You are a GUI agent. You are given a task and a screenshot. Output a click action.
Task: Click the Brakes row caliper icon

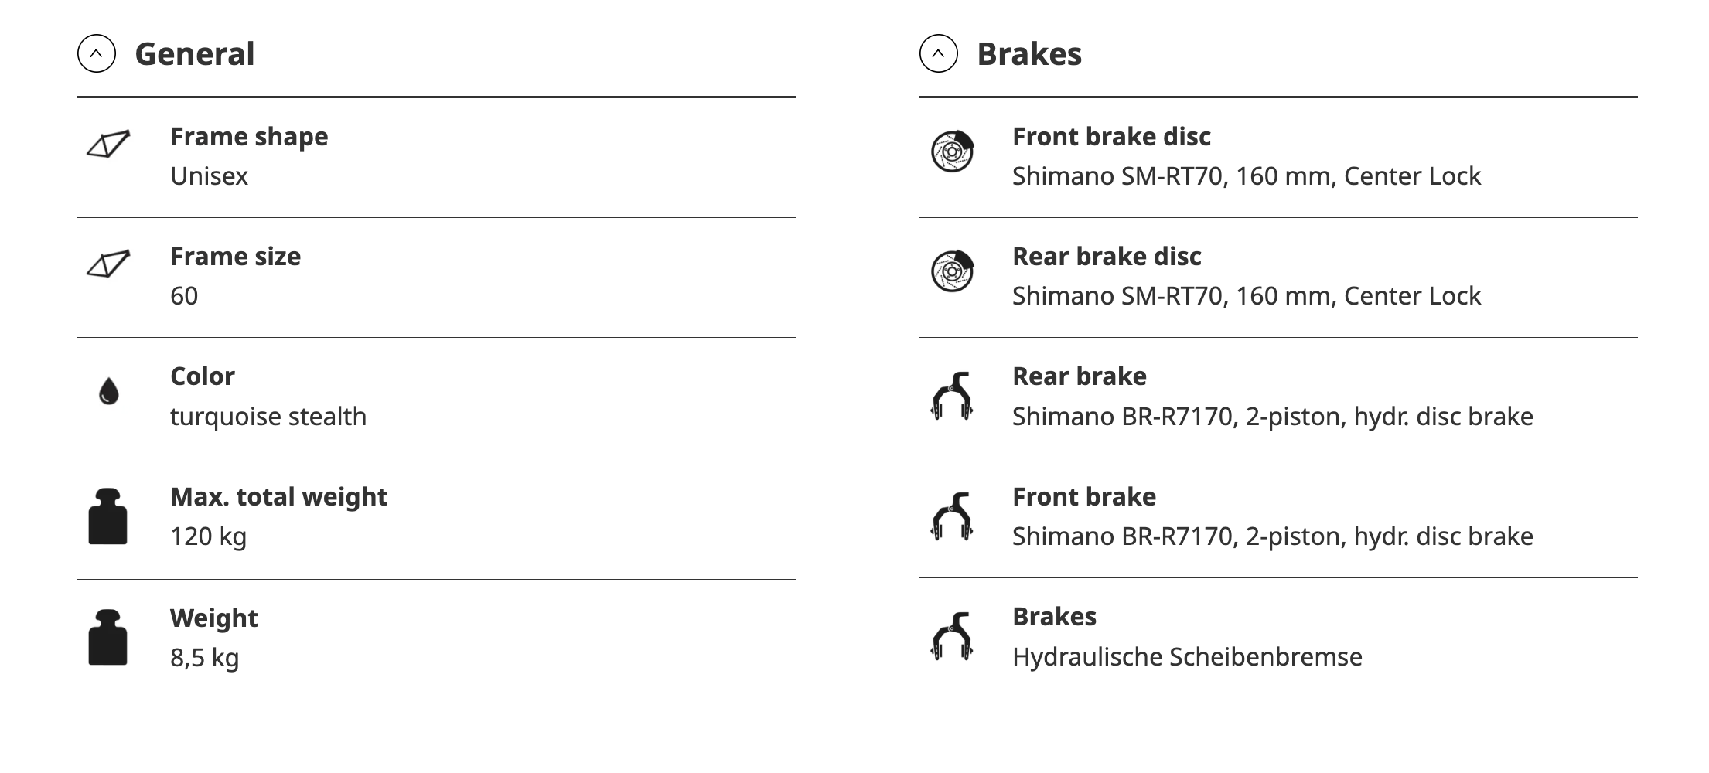(x=951, y=636)
